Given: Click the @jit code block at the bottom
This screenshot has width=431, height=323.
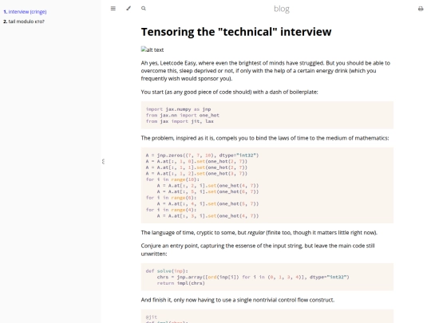Looking at the screenshot, I should [x=267, y=317].
